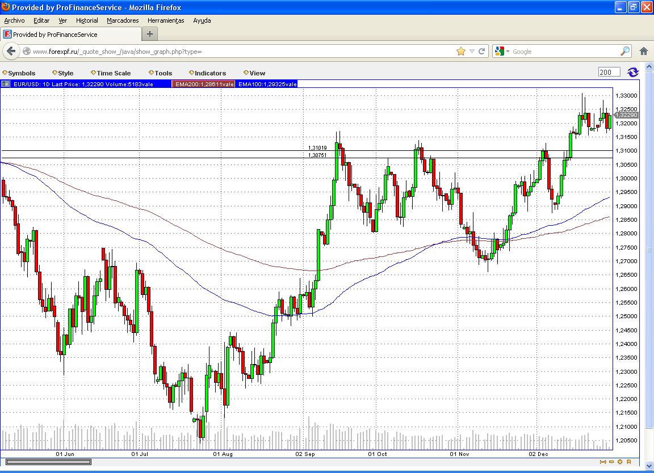
Task: Open a new tab with plus button
Action: pyautogui.click(x=150, y=34)
